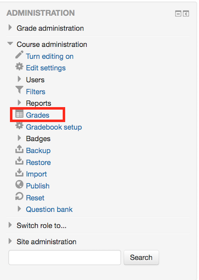Click the funnel icon beside Filters
Viewport: 199px width, 280px height.
(19, 90)
